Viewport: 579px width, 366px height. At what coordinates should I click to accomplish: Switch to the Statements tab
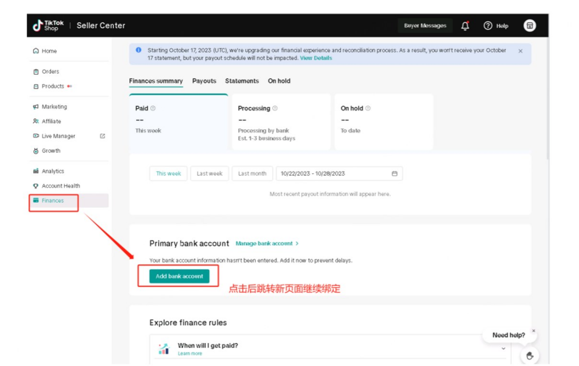[x=242, y=81]
